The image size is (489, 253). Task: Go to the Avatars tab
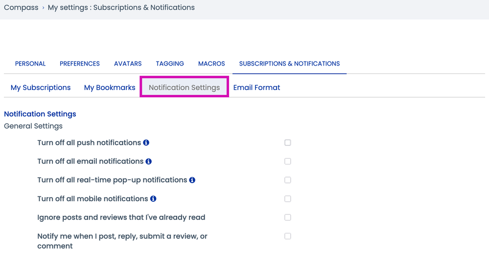pos(128,64)
